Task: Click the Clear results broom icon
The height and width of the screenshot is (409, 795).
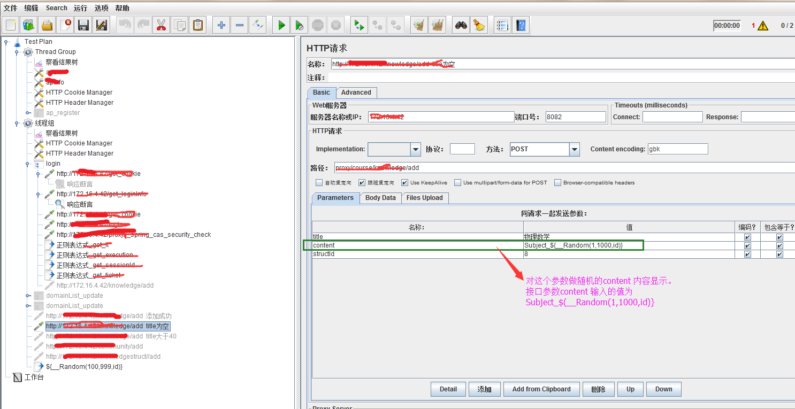Action: [x=419, y=25]
